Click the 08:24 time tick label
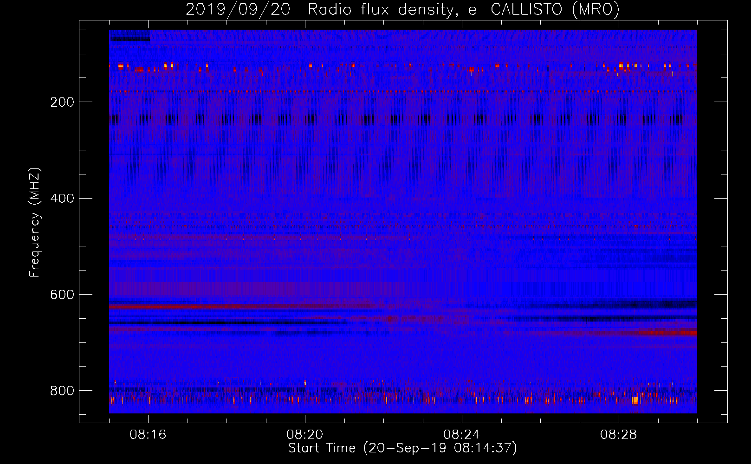The image size is (751, 464). pos(462,435)
